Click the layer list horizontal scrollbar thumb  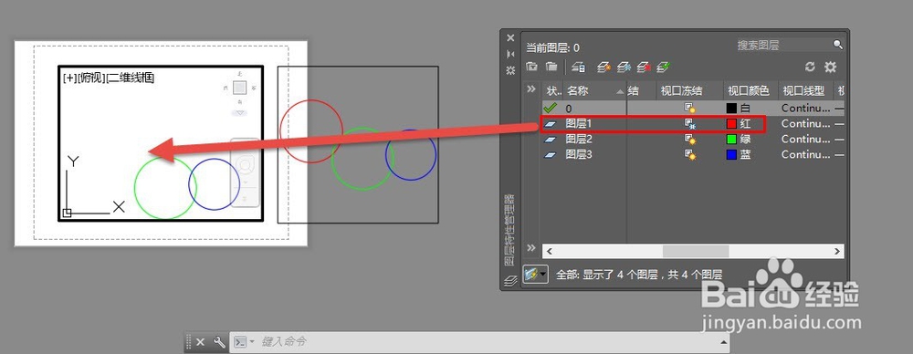point(696,251)
